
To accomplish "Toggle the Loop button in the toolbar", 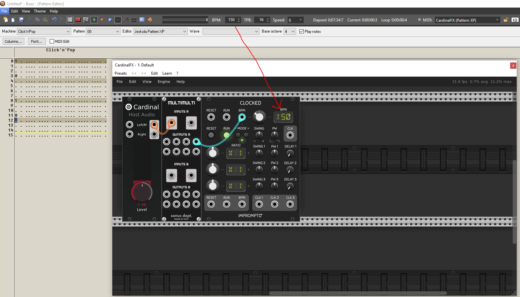I will point(118,20).
